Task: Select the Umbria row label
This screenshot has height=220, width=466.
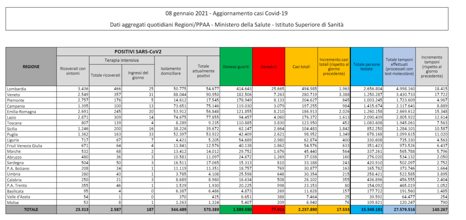Action: point(13,174)
